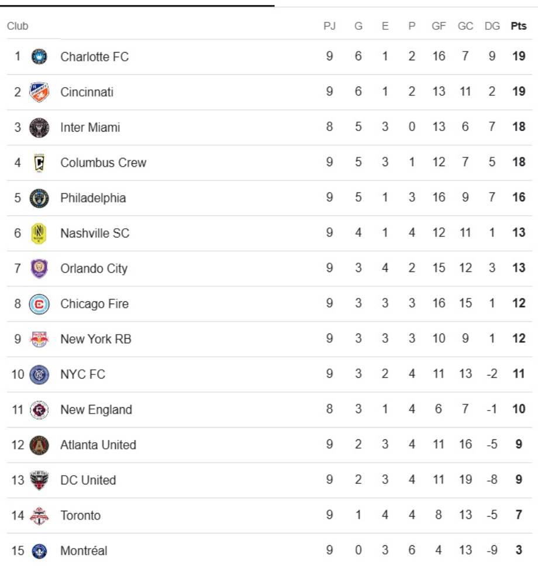Click the Inter Miami crest icon
This screenshot has width=538, height=585.
39,127
